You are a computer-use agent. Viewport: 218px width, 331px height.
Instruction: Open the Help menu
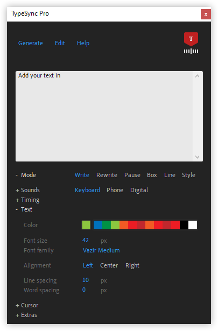[83, 43]
